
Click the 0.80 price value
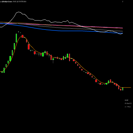point(126,100)
